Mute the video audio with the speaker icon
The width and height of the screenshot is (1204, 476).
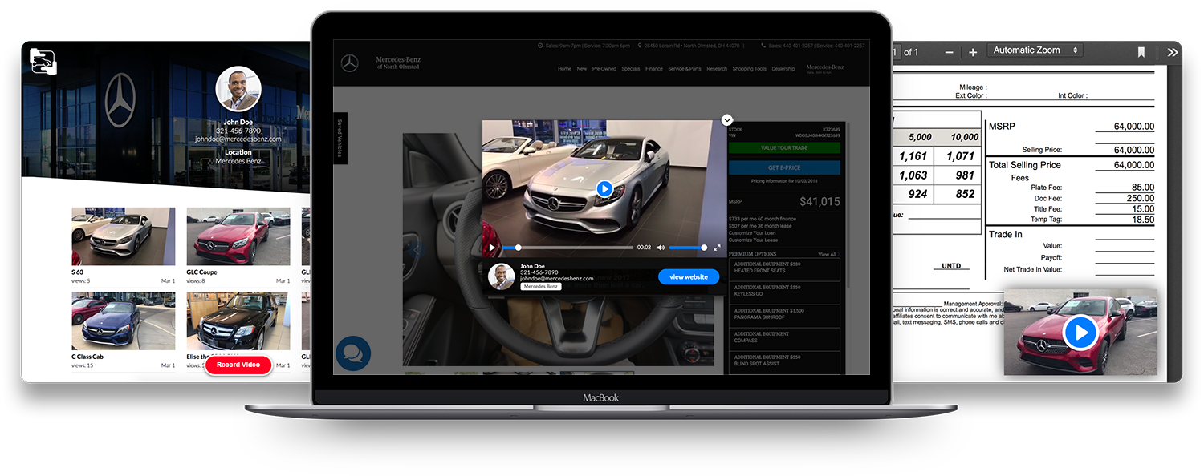pyautogui.click(x=661, y=248)
